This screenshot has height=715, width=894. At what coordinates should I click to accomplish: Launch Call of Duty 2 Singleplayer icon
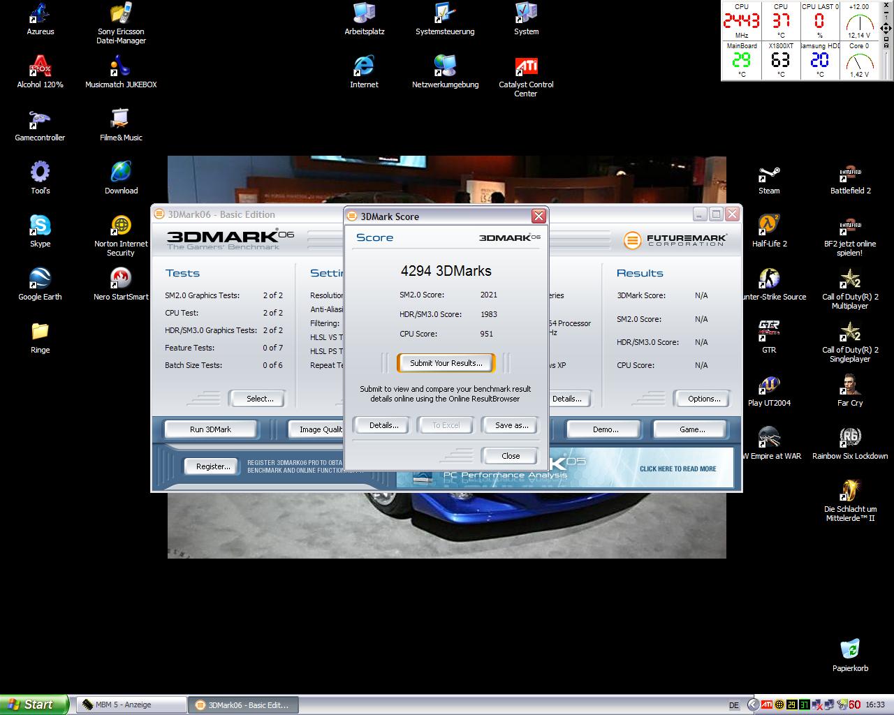tap(850, 341)
